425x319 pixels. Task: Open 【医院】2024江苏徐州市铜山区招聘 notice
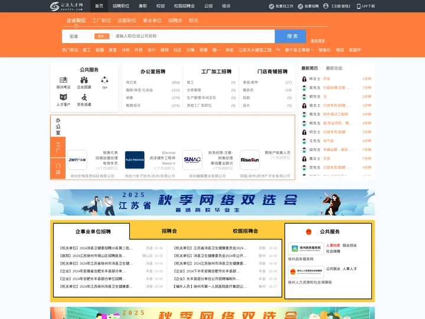tap(93, 256)
